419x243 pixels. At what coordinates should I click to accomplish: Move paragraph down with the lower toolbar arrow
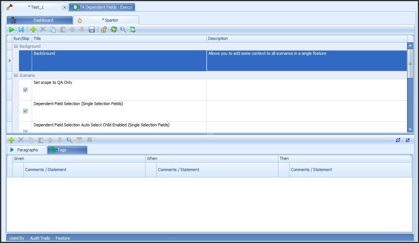[x=60, y=140]
